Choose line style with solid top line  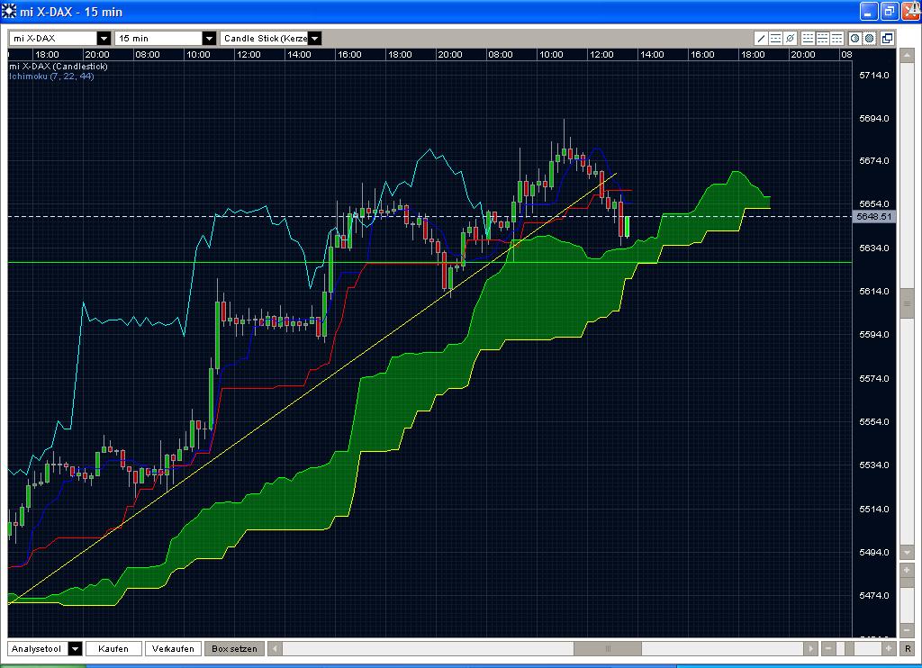click(836, 38)
